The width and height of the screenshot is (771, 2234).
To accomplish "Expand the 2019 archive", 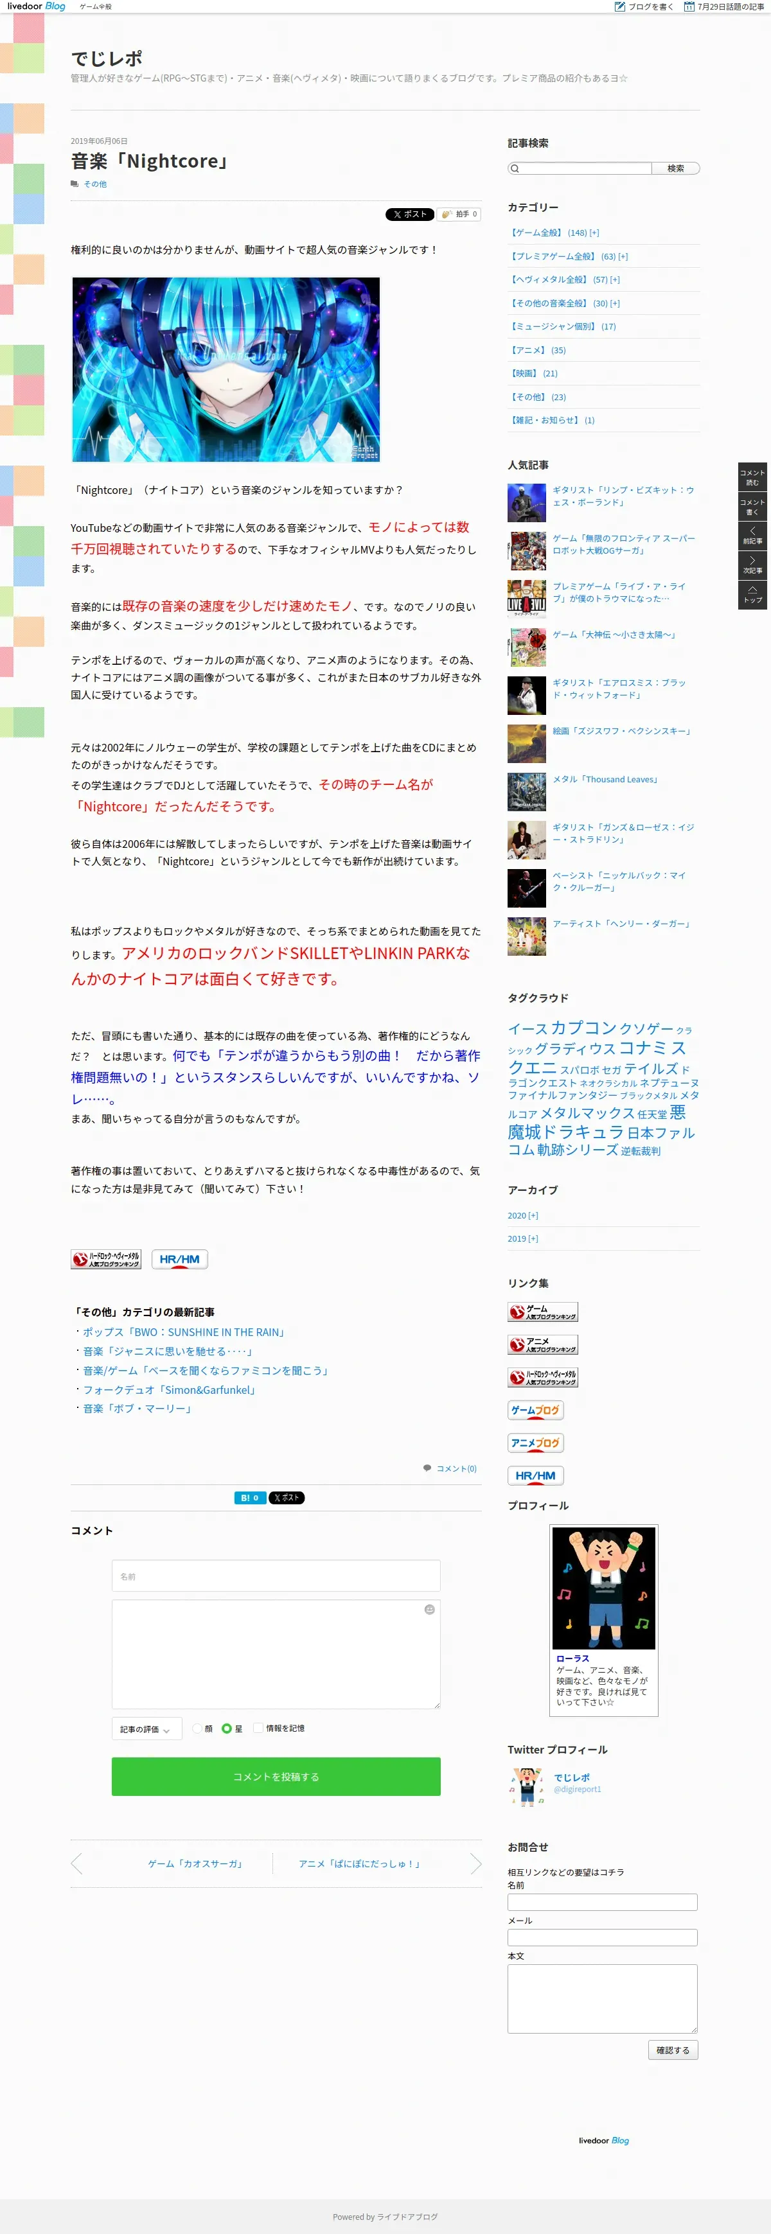I will click(533, 1238).
